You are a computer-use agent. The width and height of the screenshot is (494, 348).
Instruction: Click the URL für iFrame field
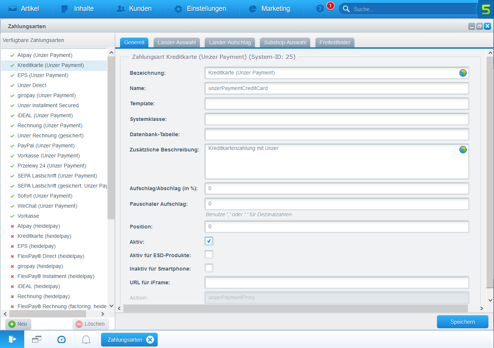pos(337,282)
